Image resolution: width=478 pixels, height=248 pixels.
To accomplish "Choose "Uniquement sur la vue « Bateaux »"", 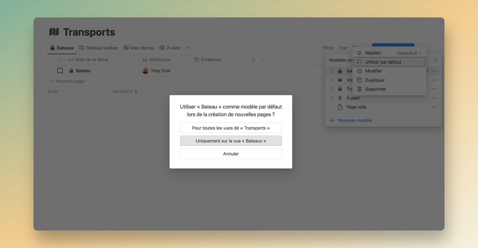I will (231, 141).
